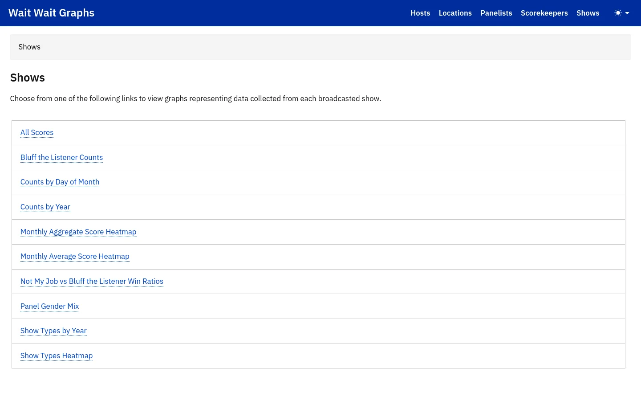Image resolution: width=641 pixels, height=401 pixels.
Task: View the Panel Gender Mix graph
Action: point(50,306)
